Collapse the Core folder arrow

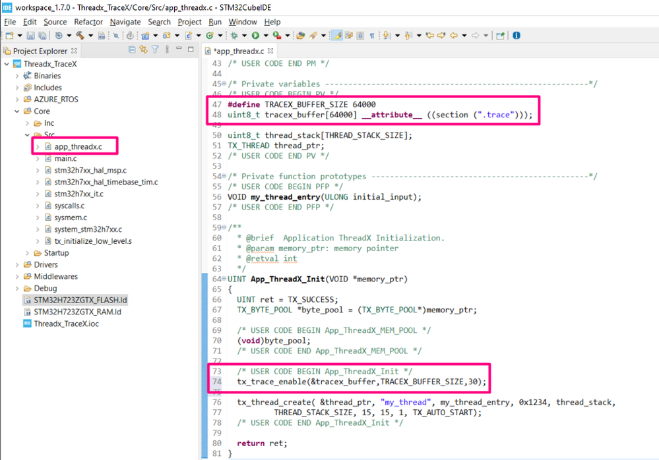click(16, 111)
